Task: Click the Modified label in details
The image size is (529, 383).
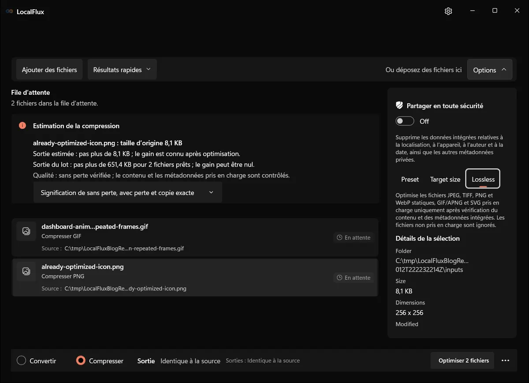Action: [x=407, y=324]
